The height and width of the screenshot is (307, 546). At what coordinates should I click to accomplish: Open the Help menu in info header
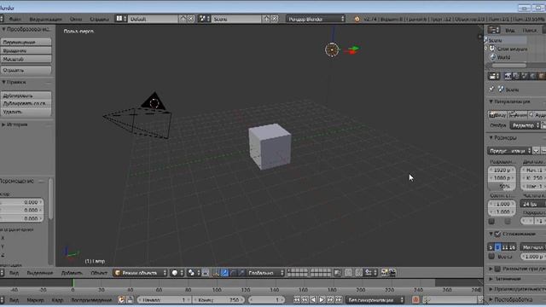(x=100, y=19)
